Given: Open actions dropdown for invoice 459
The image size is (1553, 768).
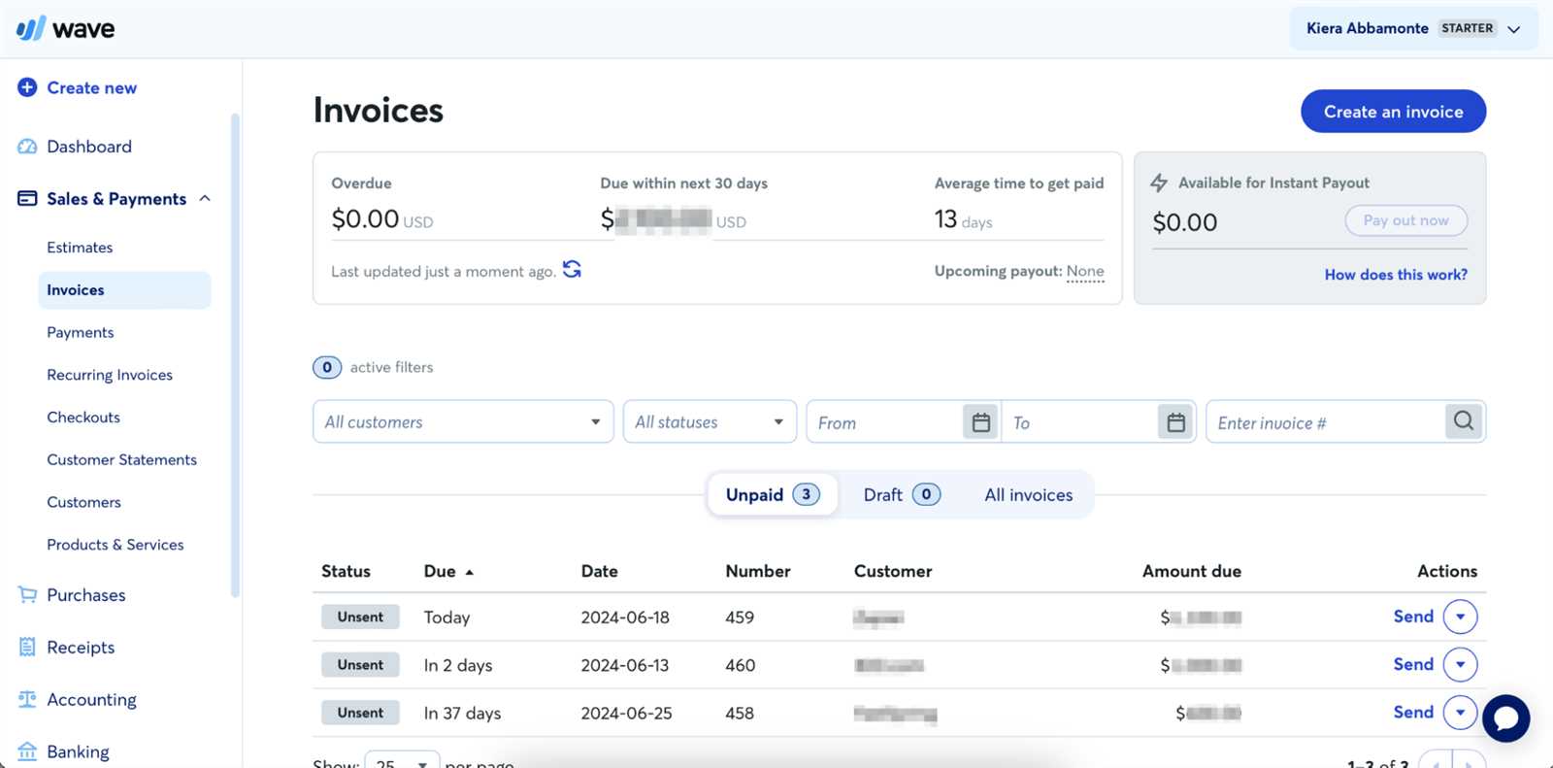Looking at the screenshot, I should 1460,617.
